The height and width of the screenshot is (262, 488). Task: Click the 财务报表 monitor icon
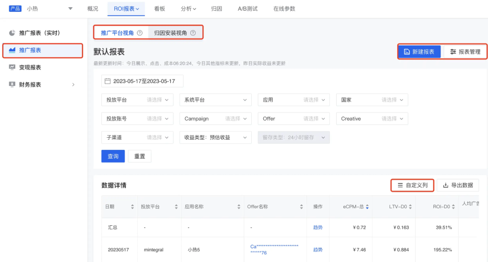click(x=12, y=84)
